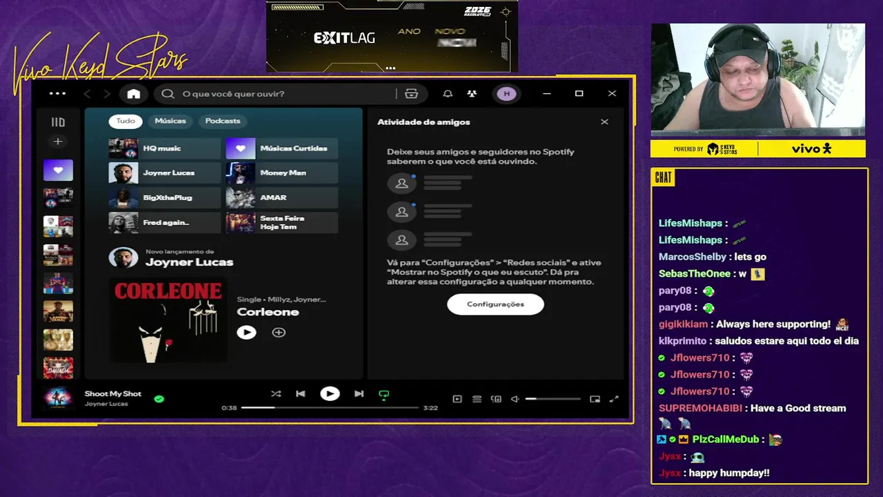This screenshot has width=883, height=497.
Task: Click the Corleone title link
Action: pos(268,312)
